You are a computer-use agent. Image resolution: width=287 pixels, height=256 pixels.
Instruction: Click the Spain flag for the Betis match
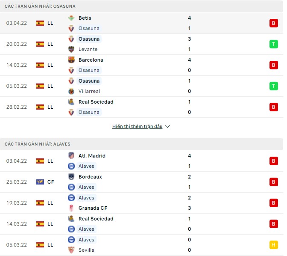click(40, 23)
